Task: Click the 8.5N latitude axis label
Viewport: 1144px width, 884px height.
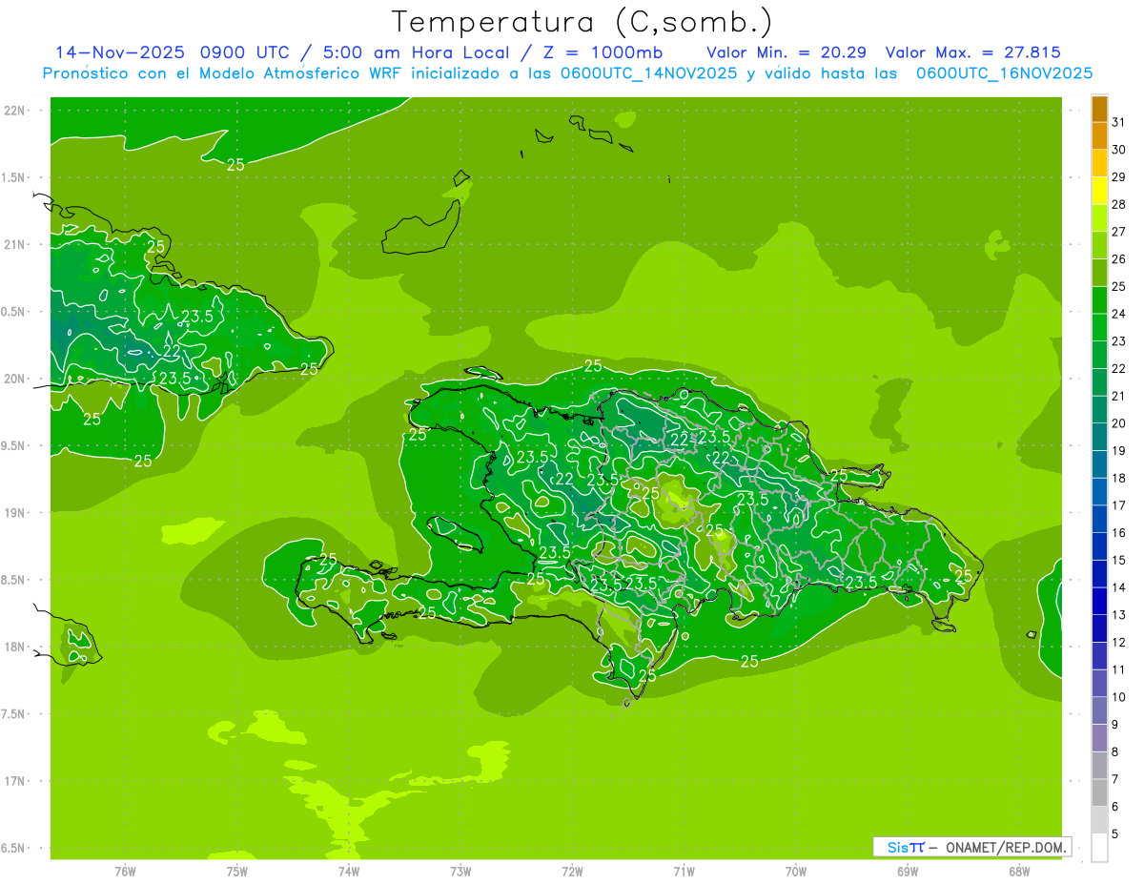Action: 14,580
